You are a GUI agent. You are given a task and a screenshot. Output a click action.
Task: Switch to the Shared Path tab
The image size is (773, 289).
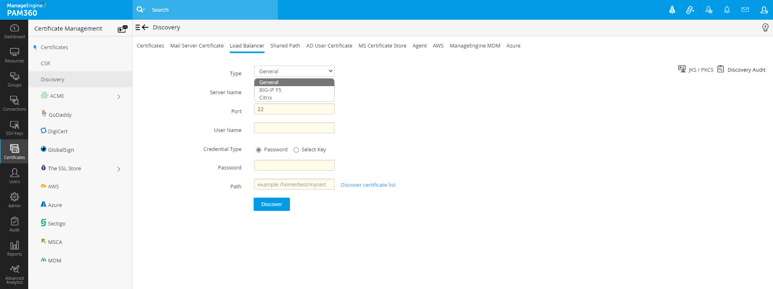(x=285, y=45)
